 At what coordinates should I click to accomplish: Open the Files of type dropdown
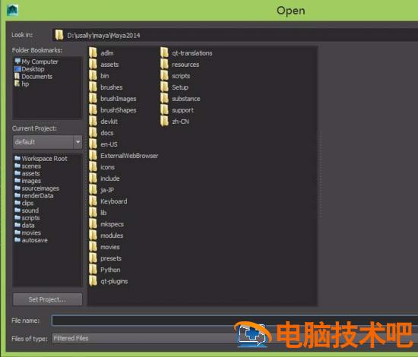235,338
